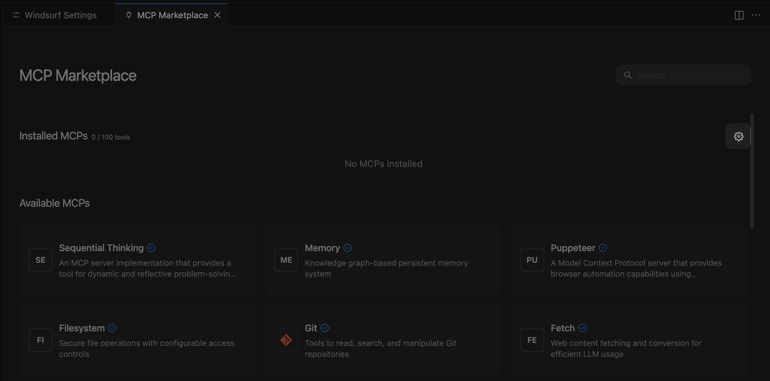This screenshot has height=381, width=770.
Task: Click the SE icon for Sequential Thinking
Action: pyautogui.click(x=40, y=260)
